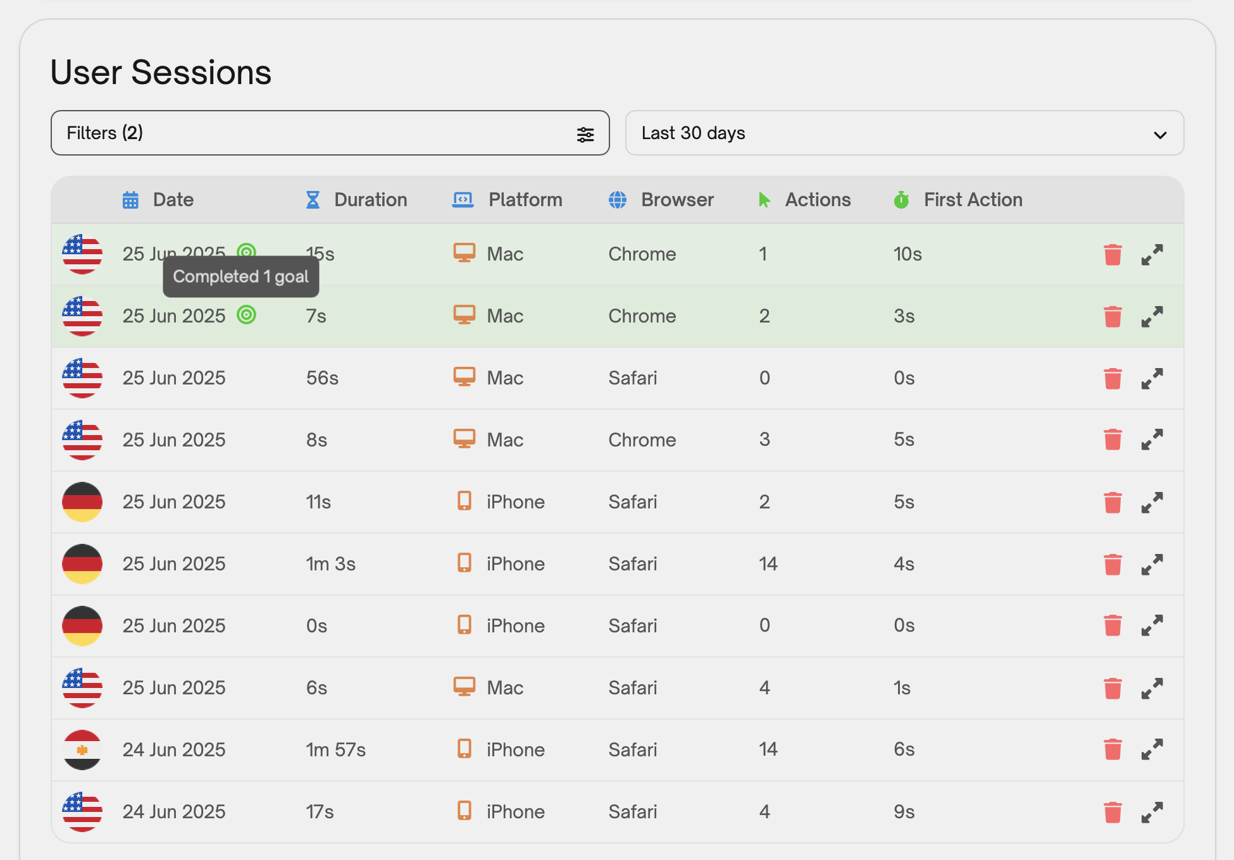The height and width of the screenshot is (860, 1234).
Task: Click the stopwatch icon beside First Action
Action: tap(902, 200)
